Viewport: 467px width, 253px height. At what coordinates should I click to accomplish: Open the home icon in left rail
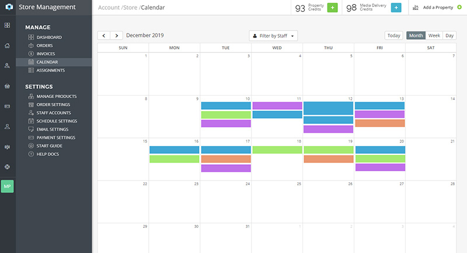pos(8,46)
